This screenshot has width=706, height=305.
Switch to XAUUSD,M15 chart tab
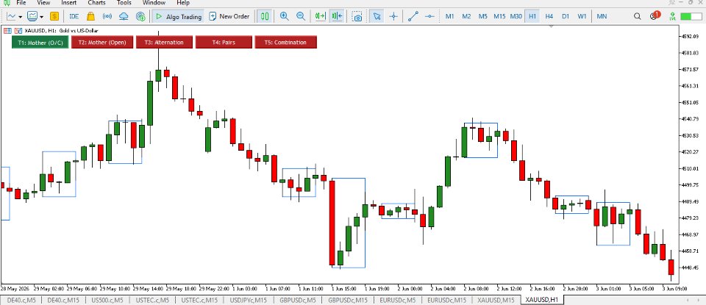click(x=496, y=300)
